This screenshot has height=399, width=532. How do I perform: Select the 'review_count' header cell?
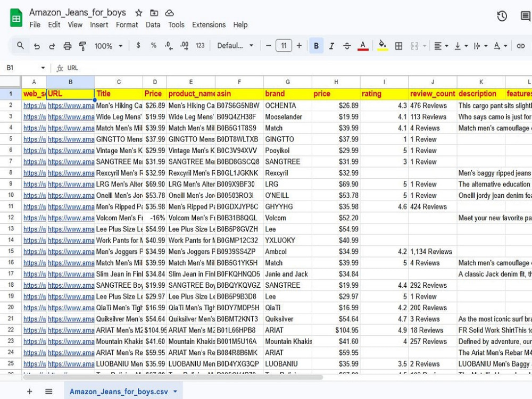click(433, 94)
